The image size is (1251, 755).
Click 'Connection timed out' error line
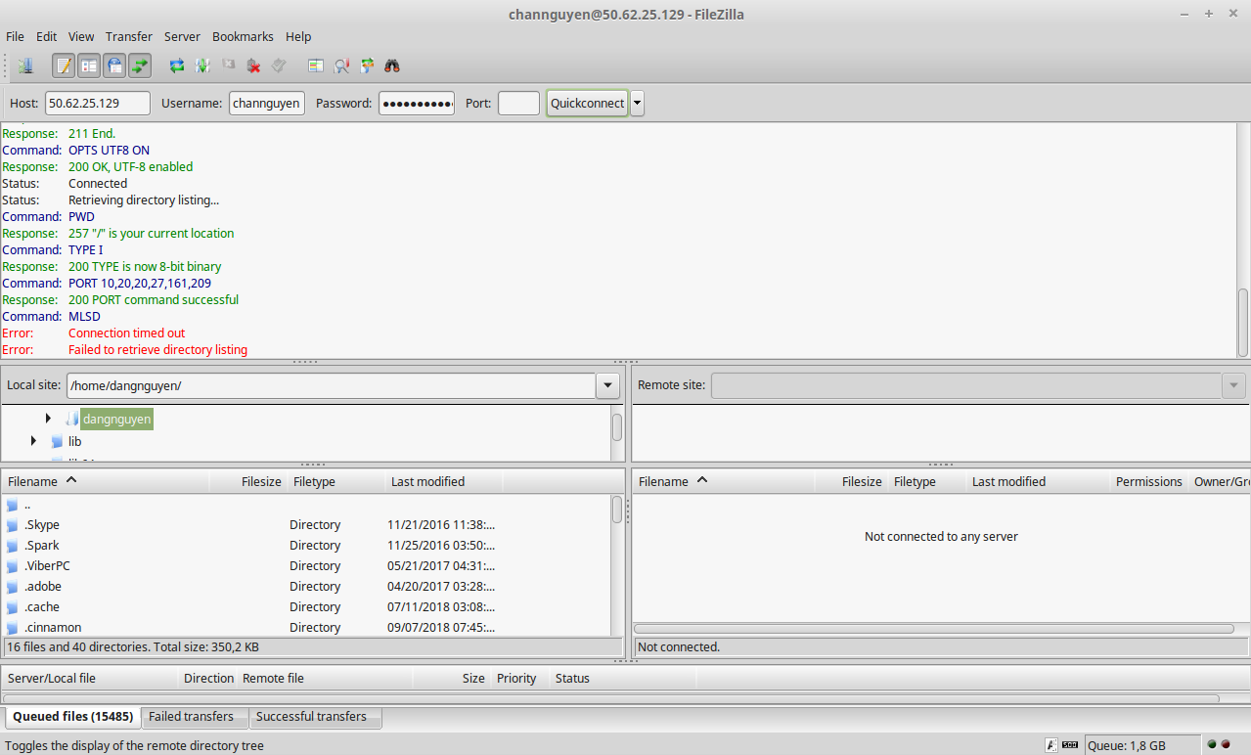tap(126, 333)
